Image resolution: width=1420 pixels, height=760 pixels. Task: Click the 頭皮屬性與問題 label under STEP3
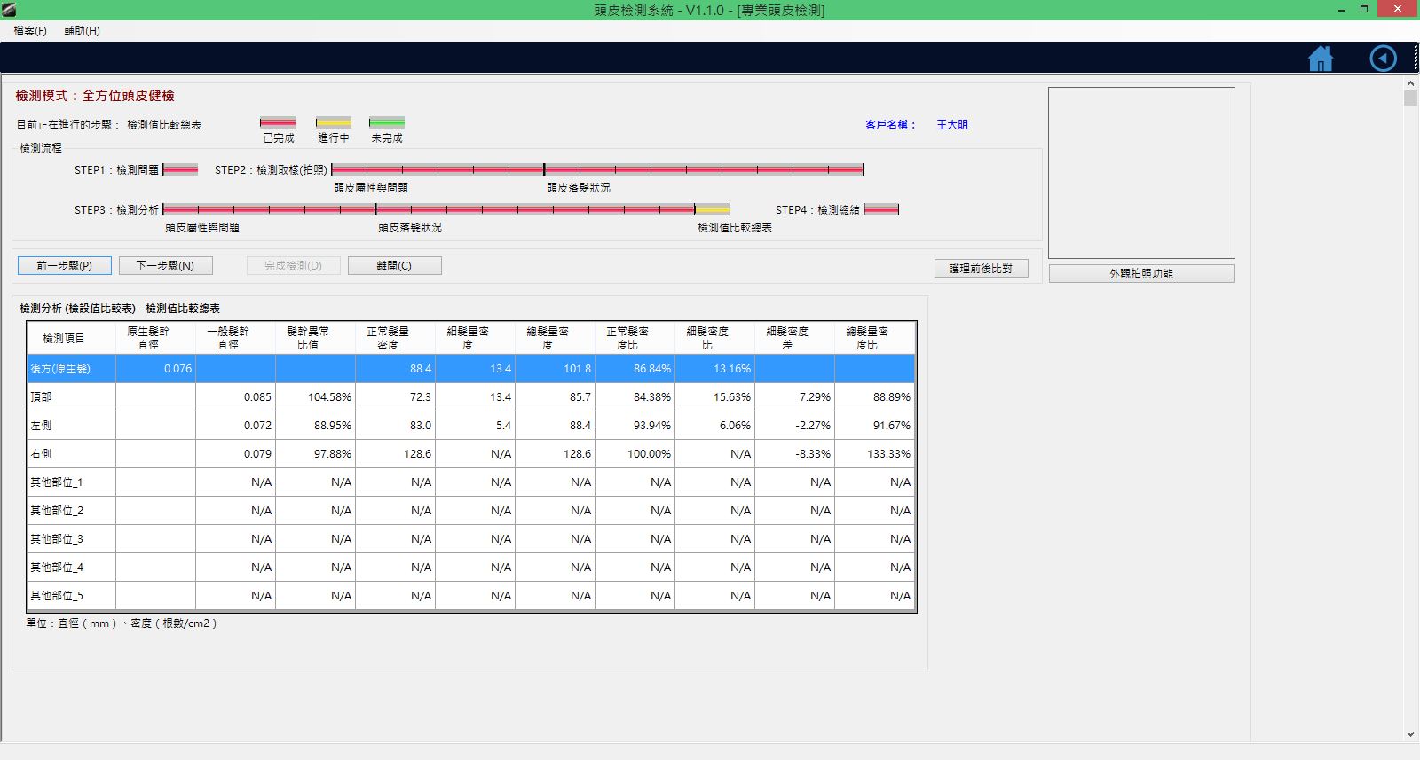click(202, 228)
